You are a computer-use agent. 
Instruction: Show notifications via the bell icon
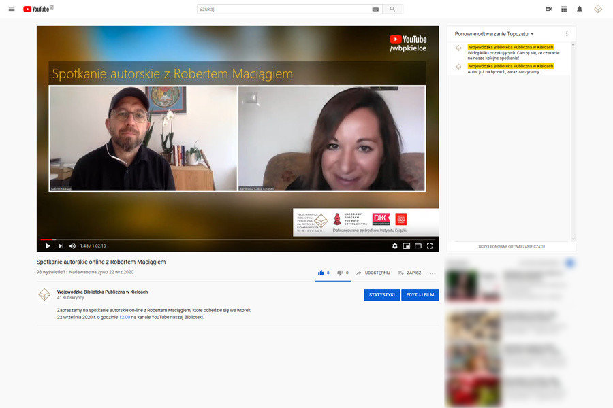point(580,9)
